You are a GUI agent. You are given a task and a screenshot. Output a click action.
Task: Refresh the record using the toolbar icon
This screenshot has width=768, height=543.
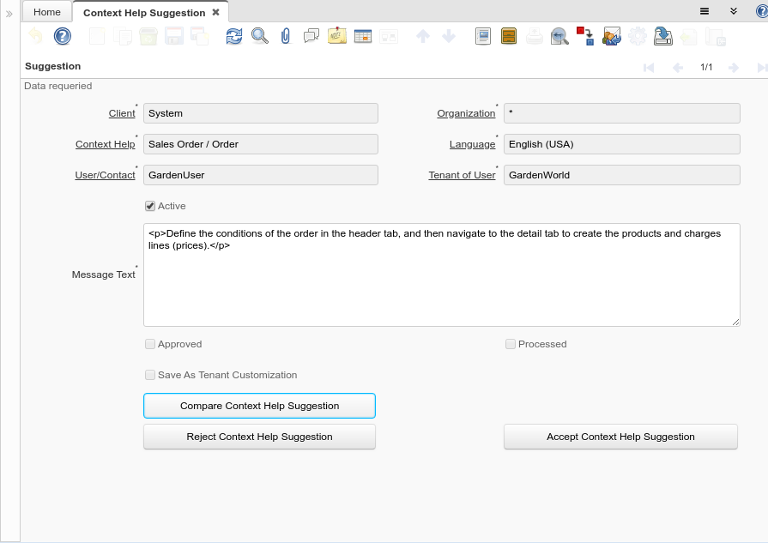coord(234,36)
